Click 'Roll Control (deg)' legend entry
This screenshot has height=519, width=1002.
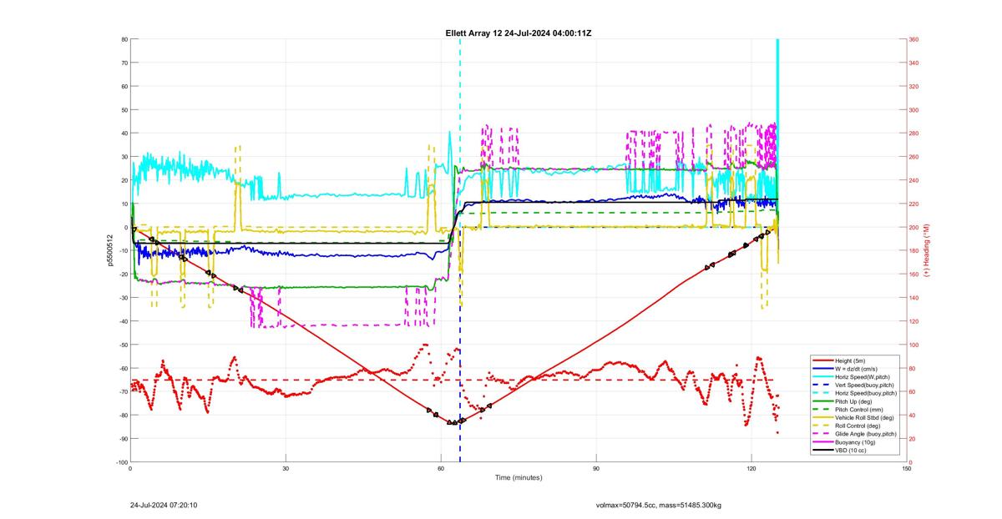859,425
